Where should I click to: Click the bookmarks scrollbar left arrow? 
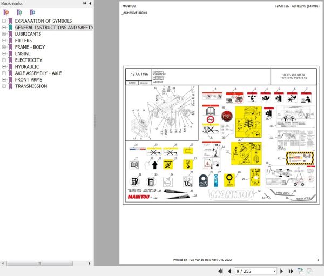pyautogui.click(x=3, y=264)
